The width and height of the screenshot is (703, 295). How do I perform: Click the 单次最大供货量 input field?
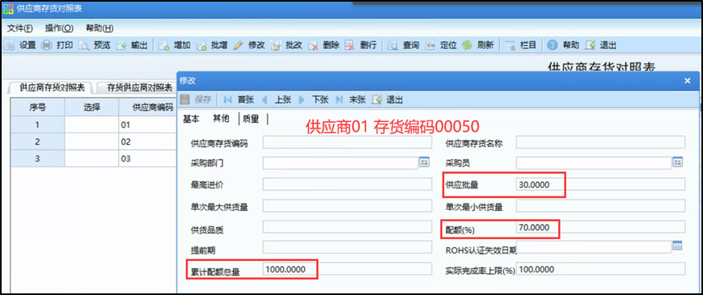[347, 205]
